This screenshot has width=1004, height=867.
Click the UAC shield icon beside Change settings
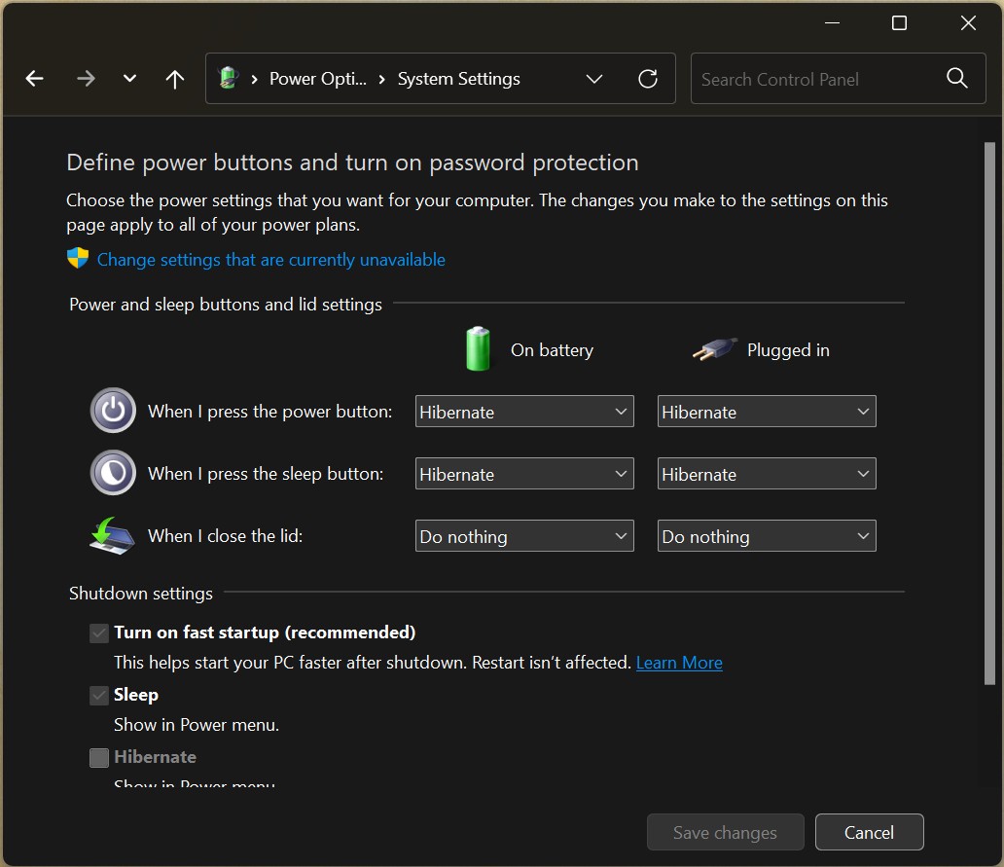tap(78, 259)
